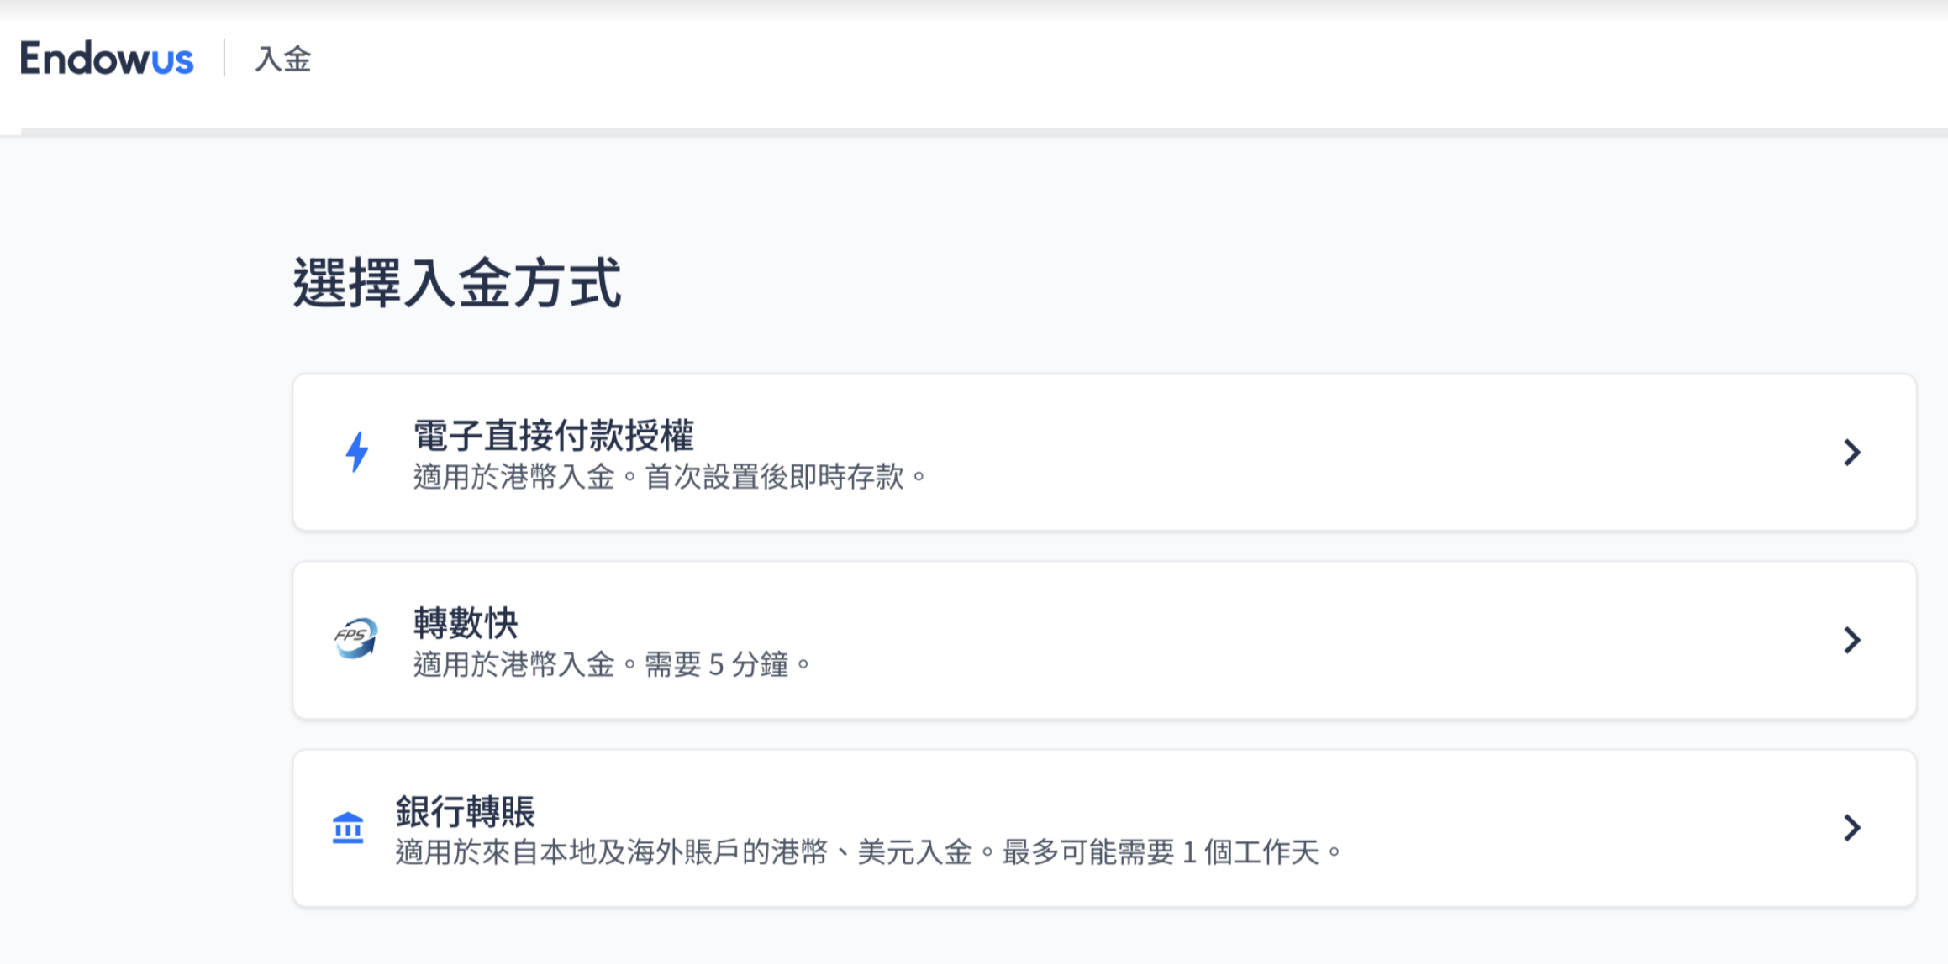Click the divider between the logo and 入金
This screenshot has height=964, width=1948.
pyautogui.click(x=224, y=58)
